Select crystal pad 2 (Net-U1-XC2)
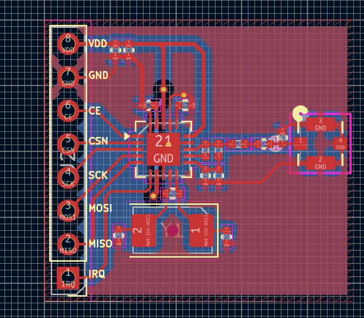The image size is (364, 318). point(143,230)
